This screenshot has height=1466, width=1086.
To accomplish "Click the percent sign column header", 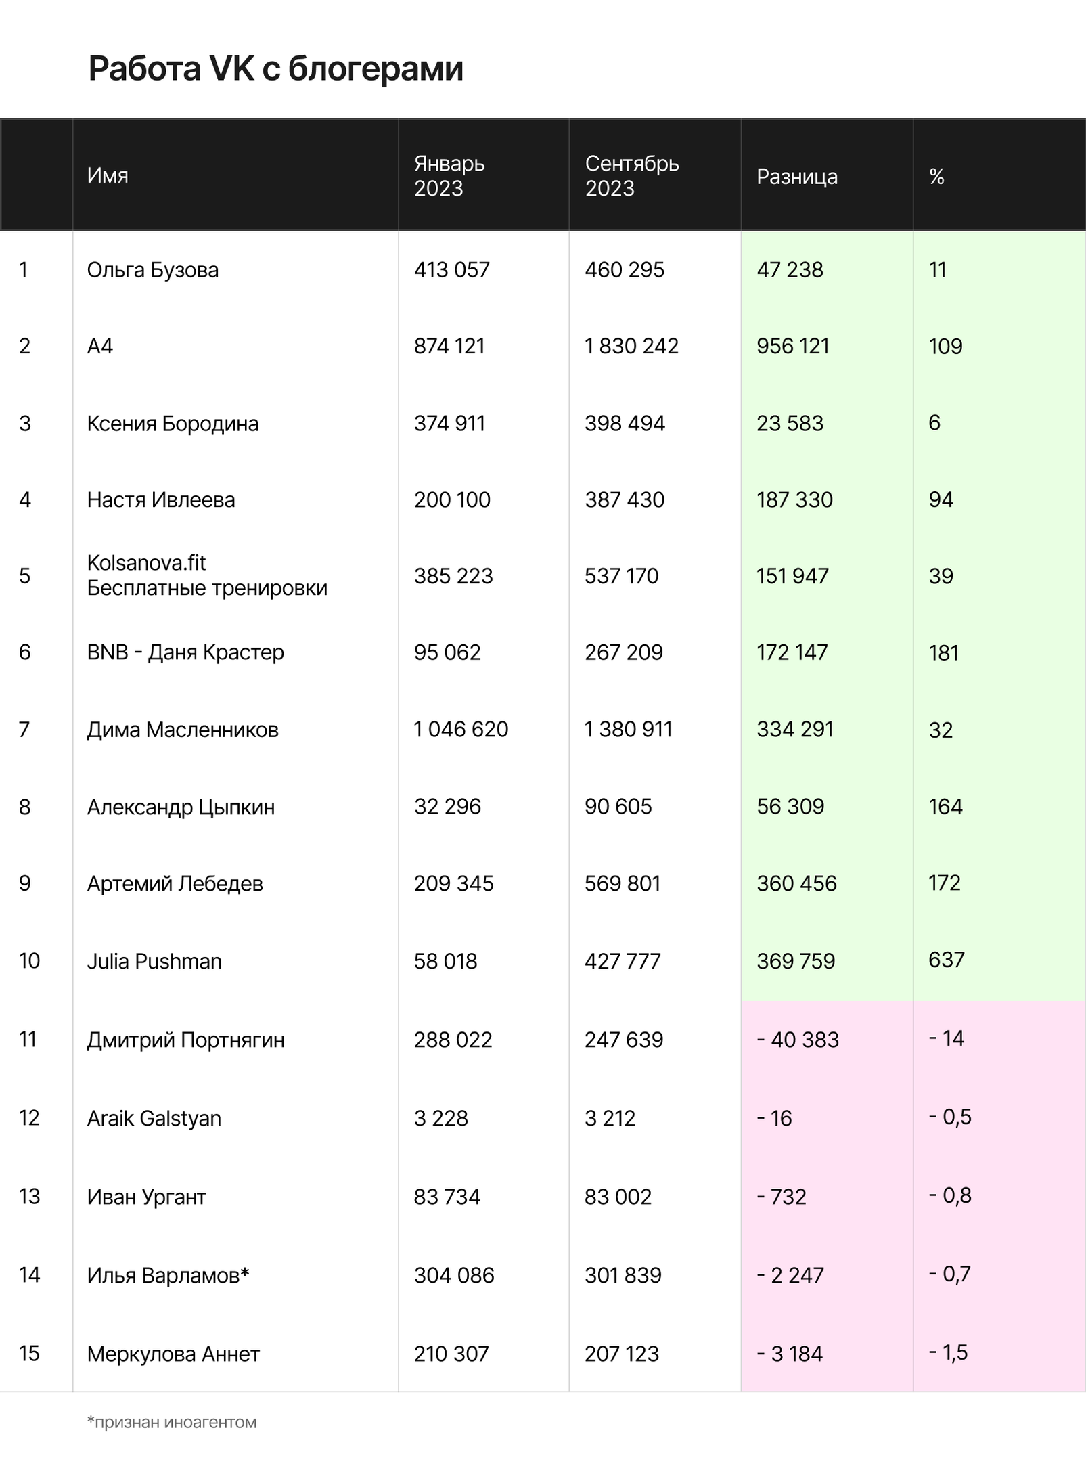I will tap(936, 177).
